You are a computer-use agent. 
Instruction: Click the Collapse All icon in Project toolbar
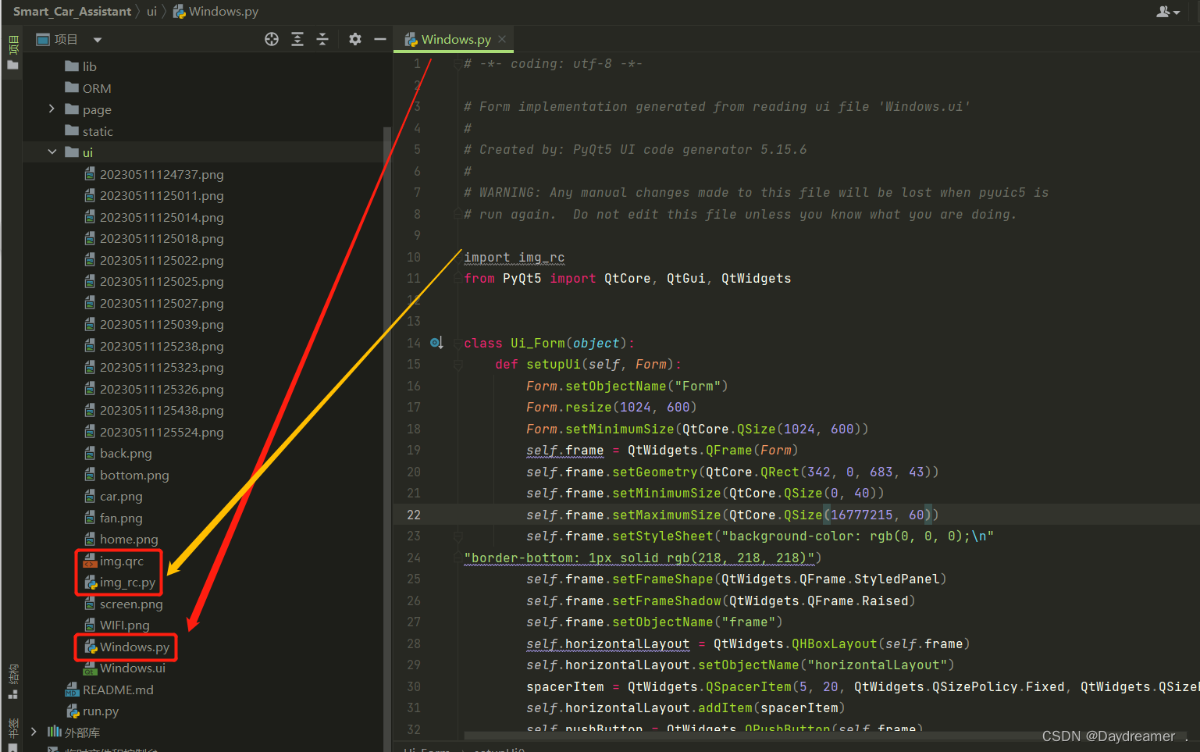click(322, 38)
